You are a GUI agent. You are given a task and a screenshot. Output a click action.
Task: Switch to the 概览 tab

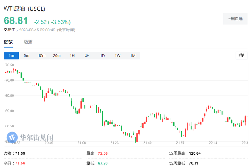coord(8,42)
